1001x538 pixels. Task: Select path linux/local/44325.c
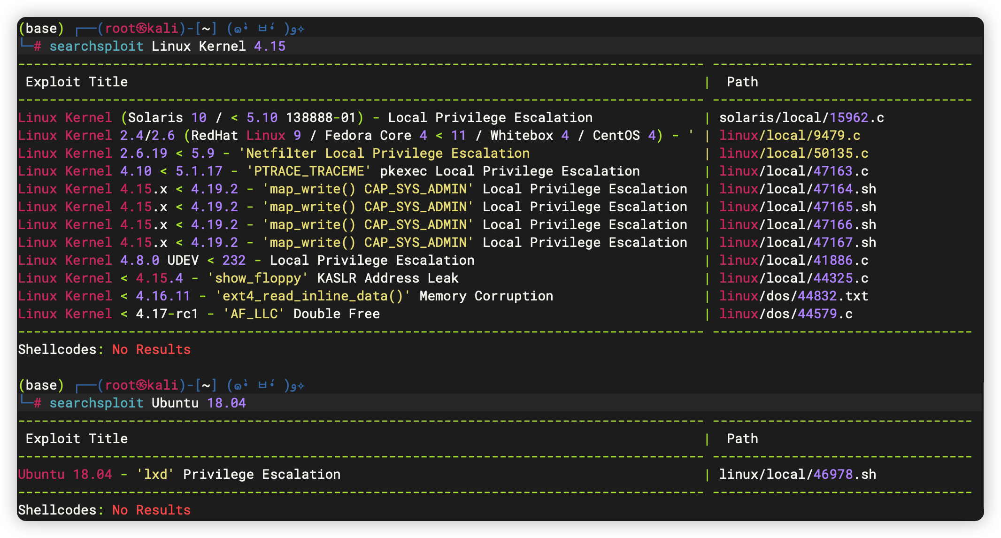[793, 278]
